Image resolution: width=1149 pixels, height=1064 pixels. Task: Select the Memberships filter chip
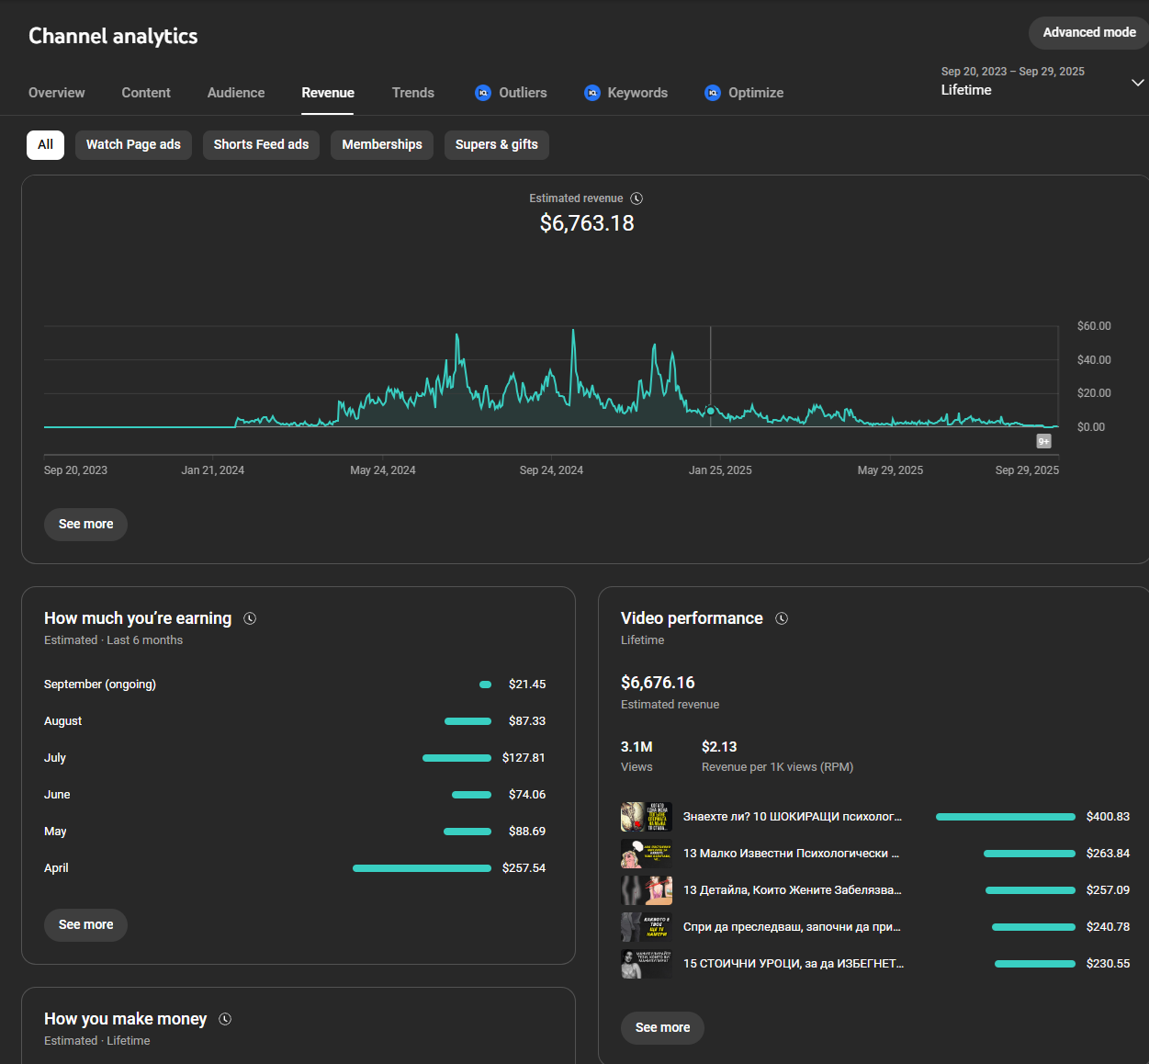pos(381,145)
